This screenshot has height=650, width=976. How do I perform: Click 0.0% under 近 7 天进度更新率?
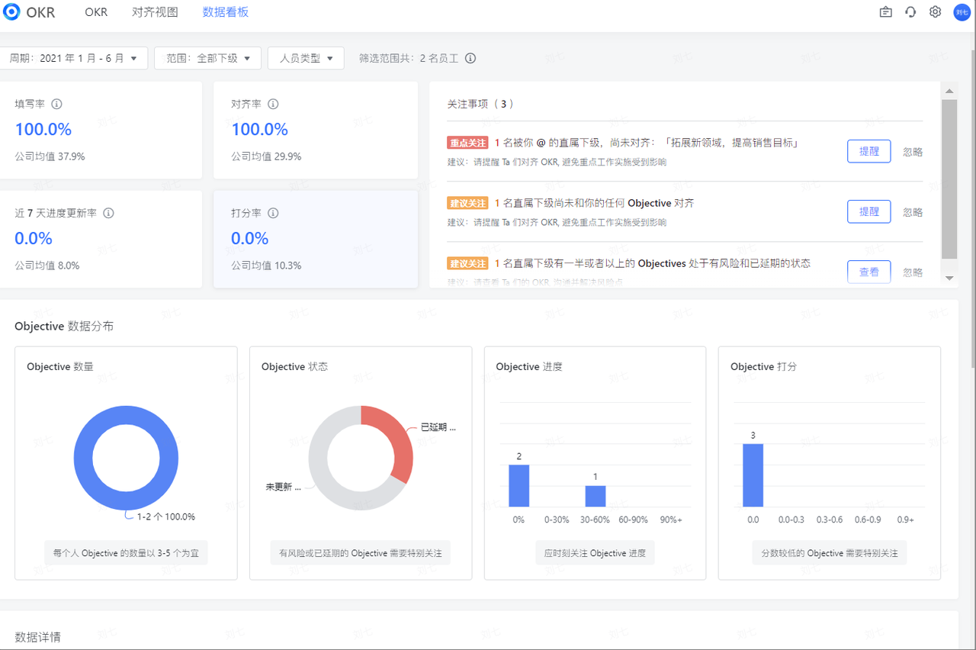tap(34, 238)
